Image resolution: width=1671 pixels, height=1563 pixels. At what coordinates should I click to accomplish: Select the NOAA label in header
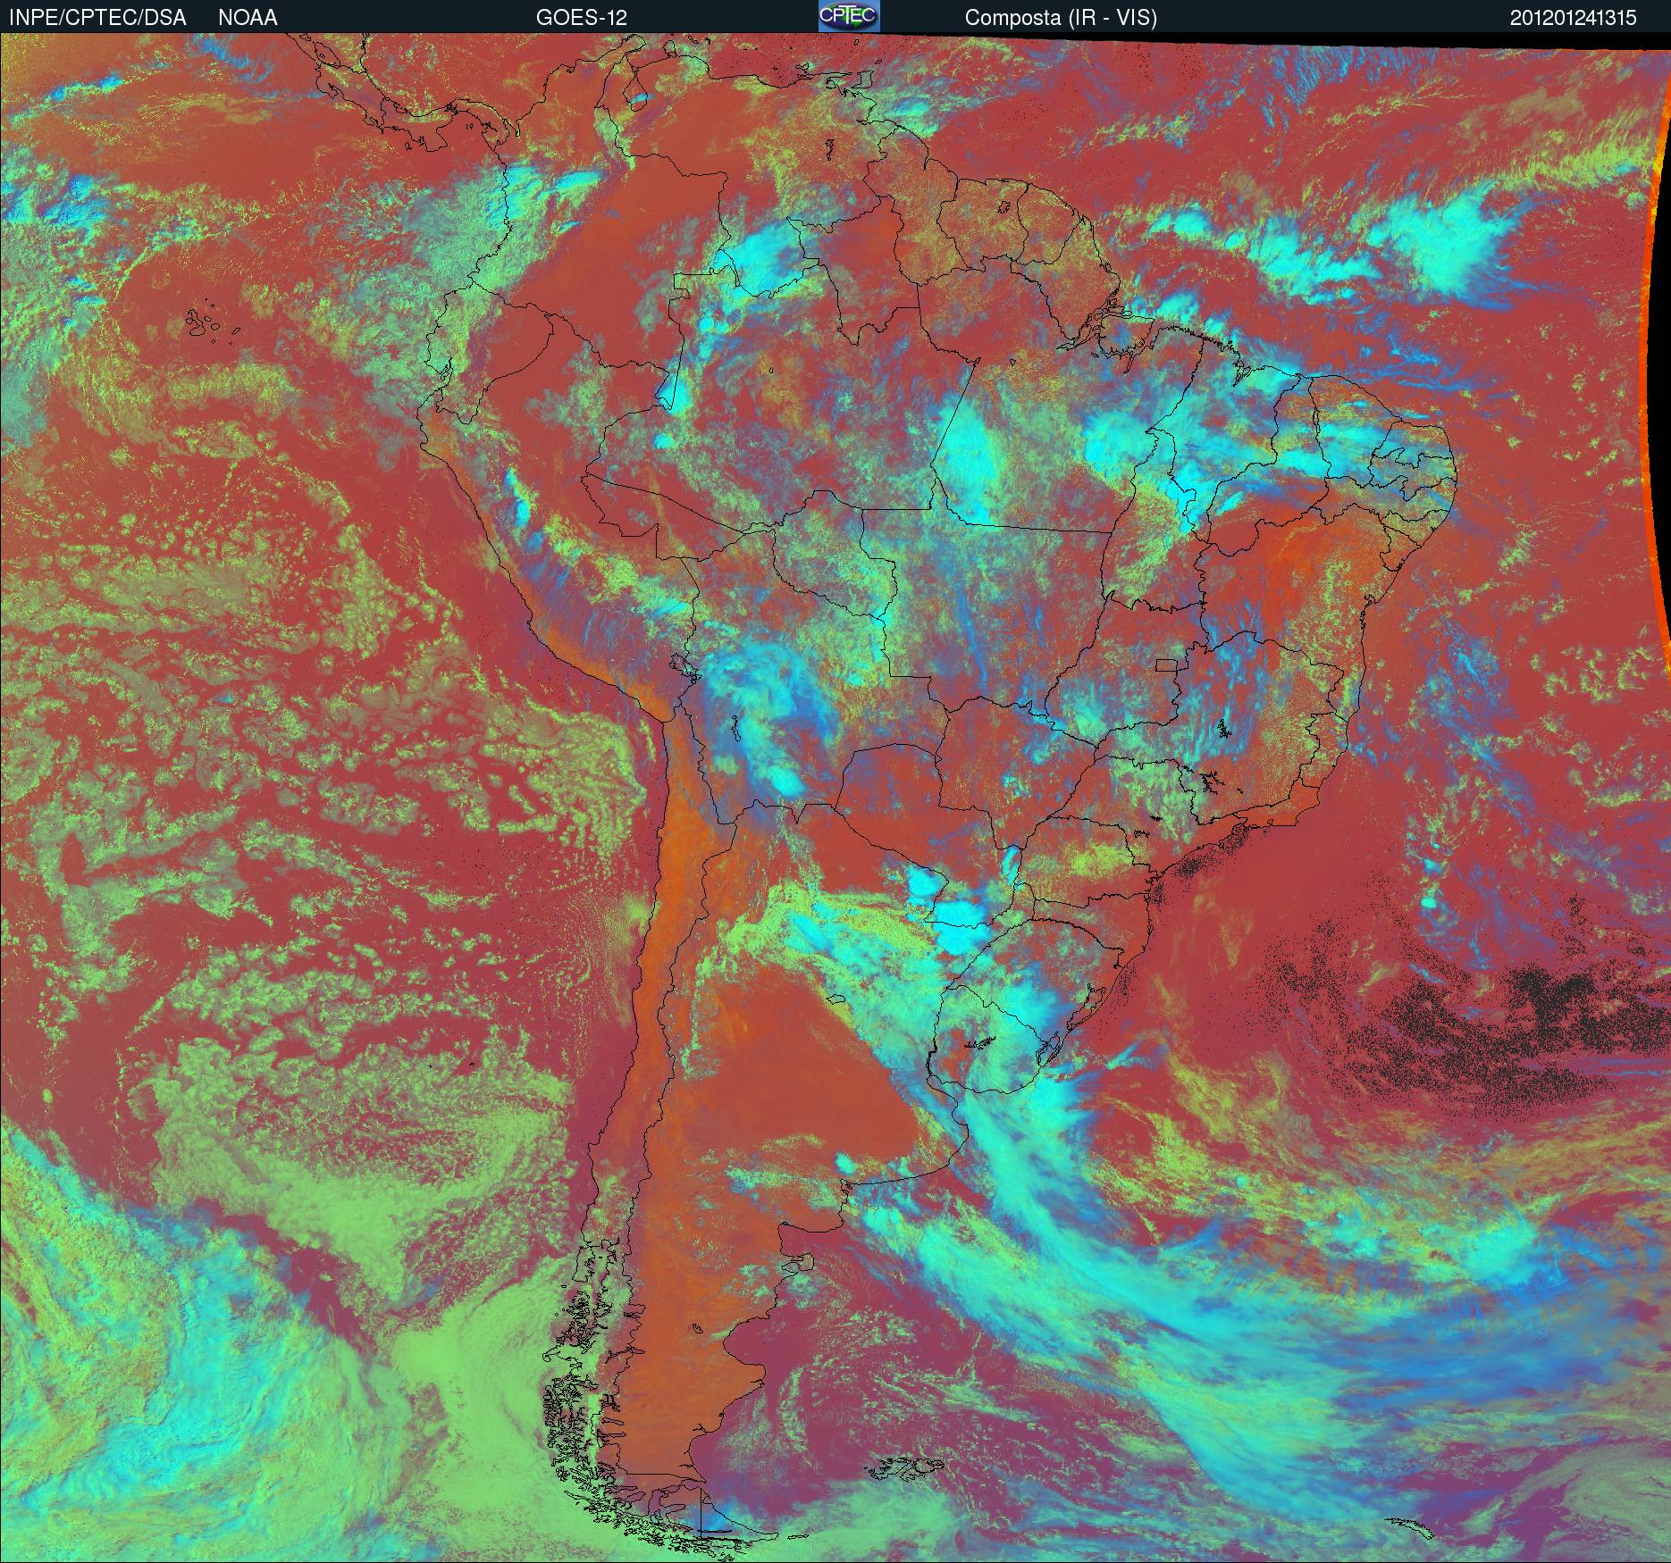coord(248,18)
